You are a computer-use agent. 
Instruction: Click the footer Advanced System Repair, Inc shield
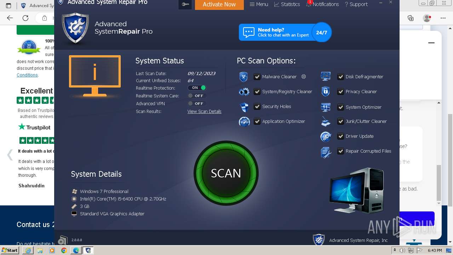pos(319,240)
